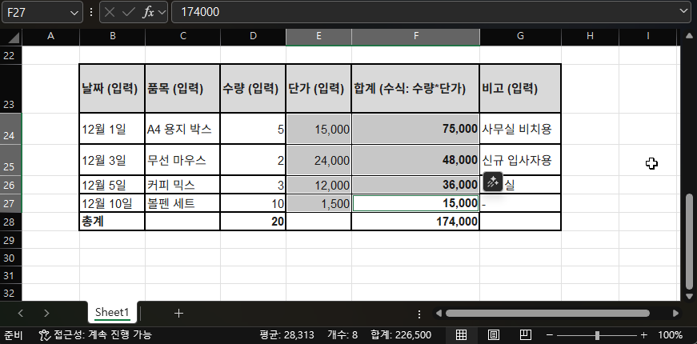Select the Sheet1 tab
697x344 pixels.
pyautogui.click(x=112, y=313)
